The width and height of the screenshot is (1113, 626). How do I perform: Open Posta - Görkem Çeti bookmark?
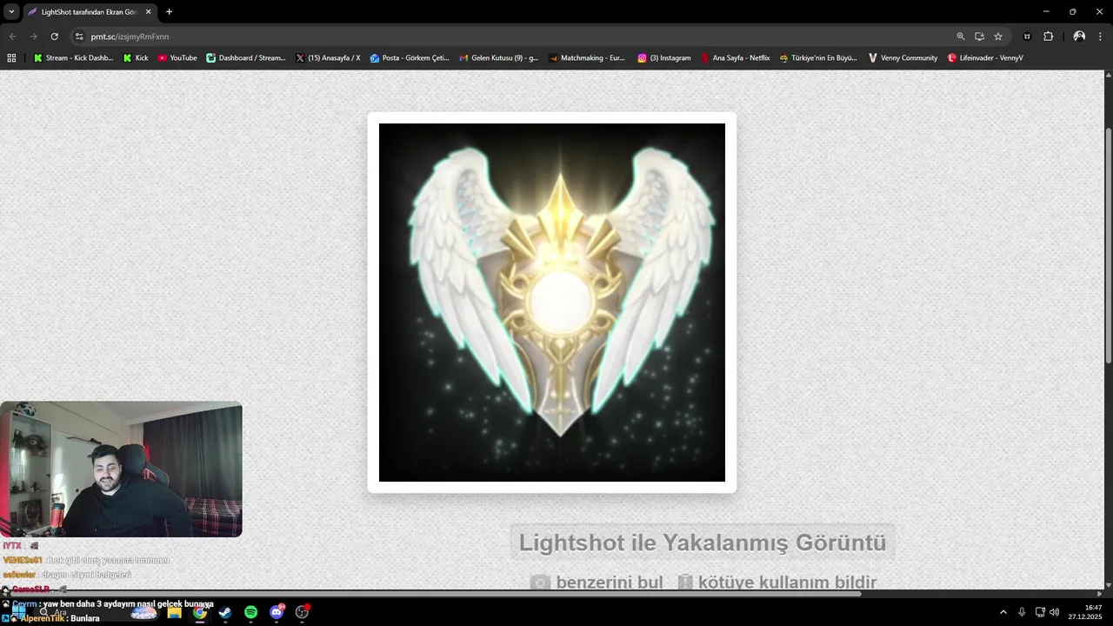click(x=410, y=58)
